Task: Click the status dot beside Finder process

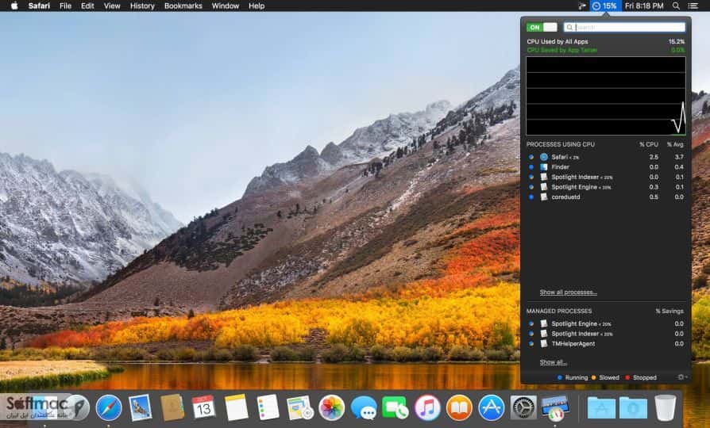Action: point(531,167)
